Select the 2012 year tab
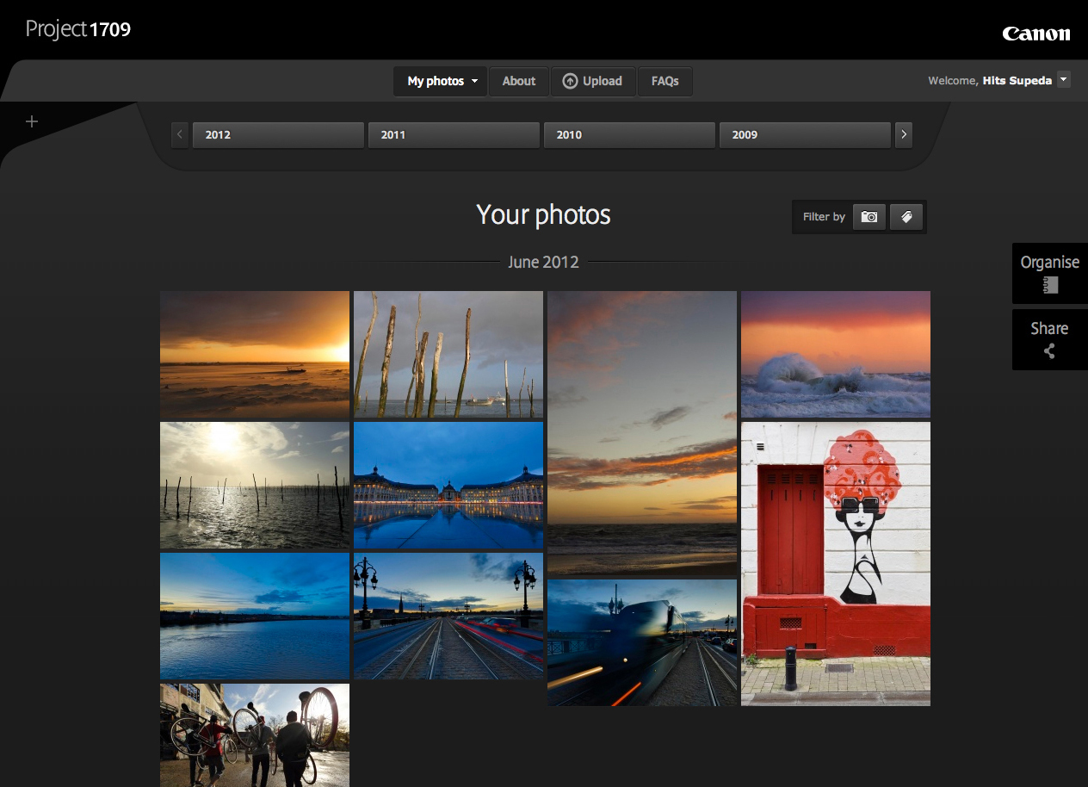1088x787 pixels. pos(278,134)
